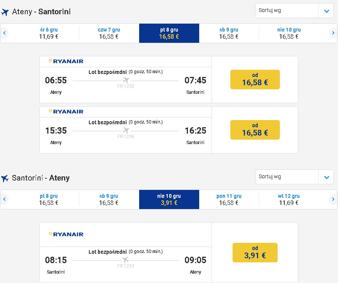This screenshot has width=338, height=283.
Task: Select return date wt 12 gru 11,69 €
Action: tap(288, 200)
